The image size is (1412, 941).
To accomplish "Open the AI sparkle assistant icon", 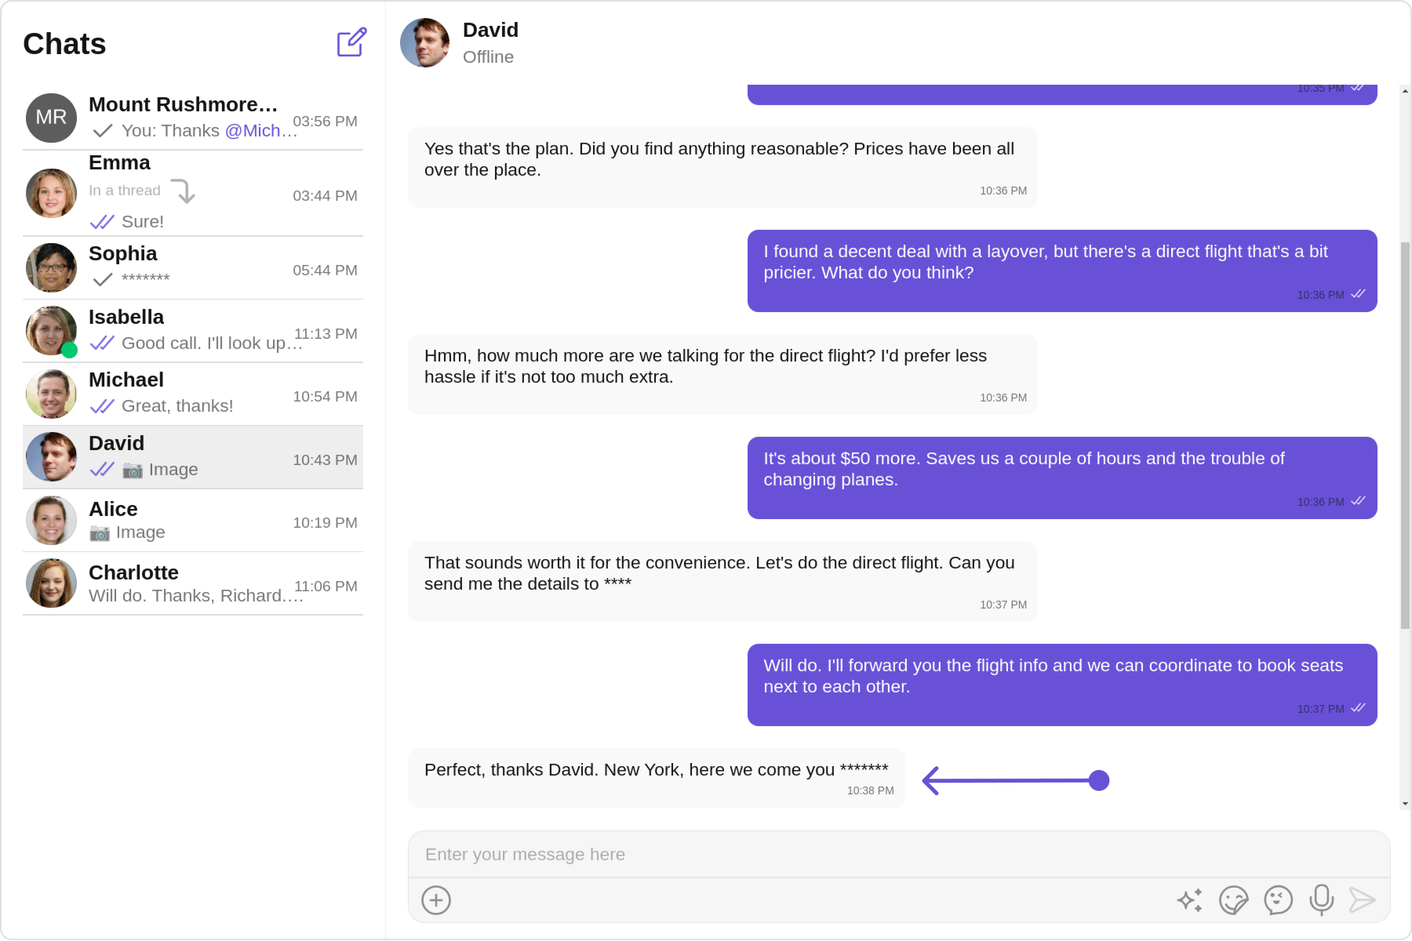I will point(1189,899).
